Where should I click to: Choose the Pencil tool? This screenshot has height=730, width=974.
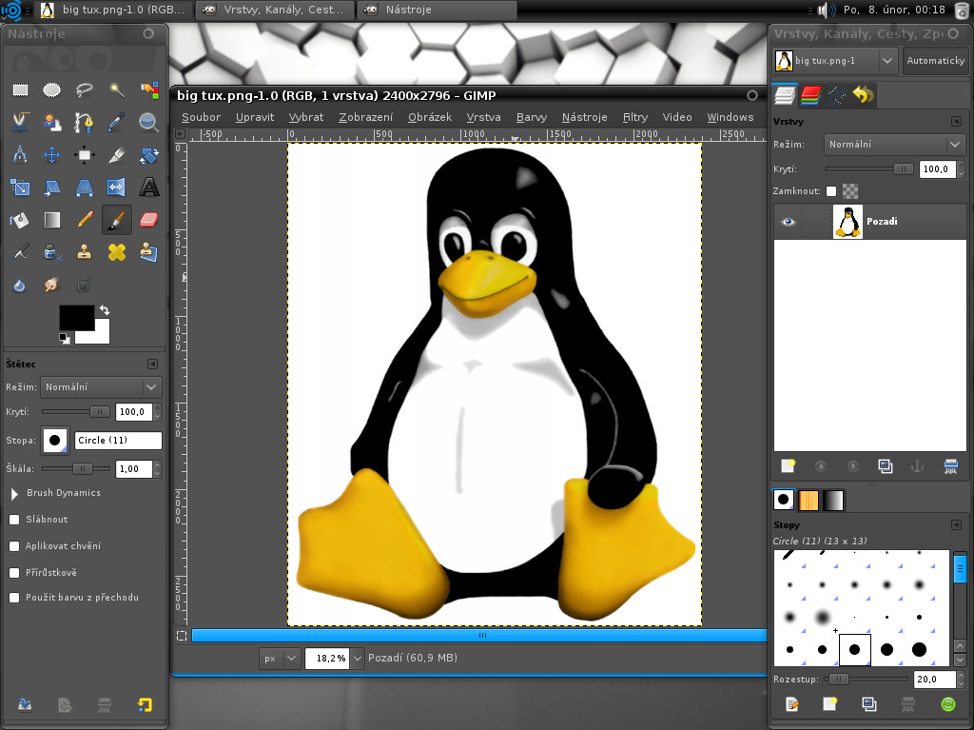click(x=85, y=220)
